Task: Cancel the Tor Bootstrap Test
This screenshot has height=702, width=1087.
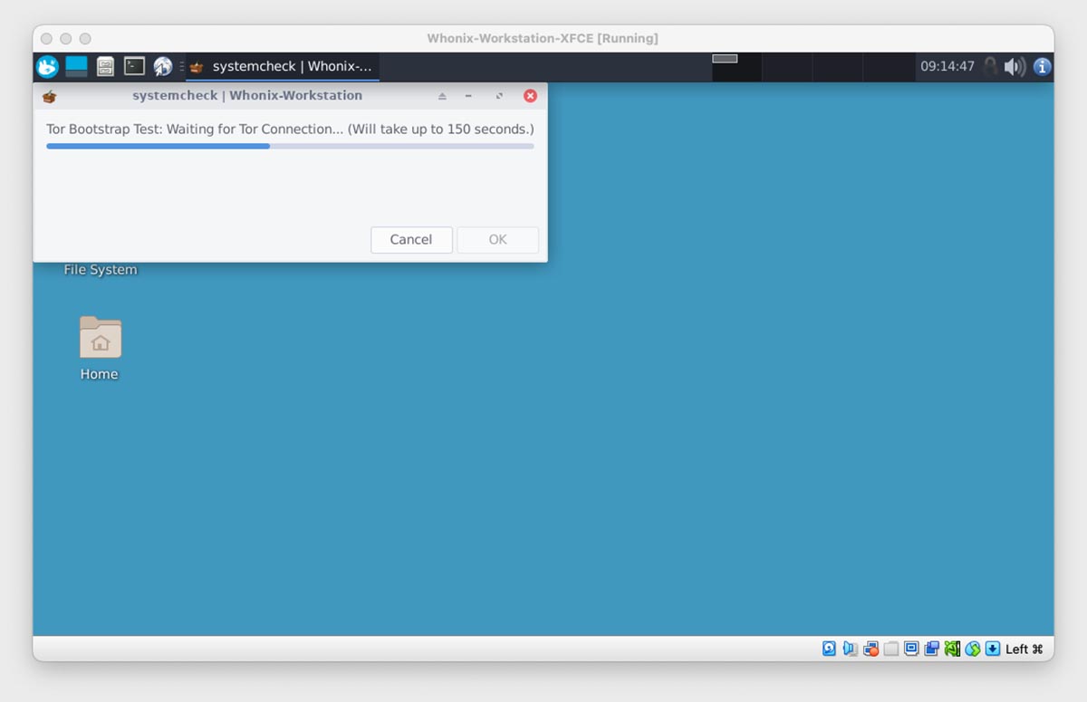Action: pyautogui.click(x=411, y=239)
